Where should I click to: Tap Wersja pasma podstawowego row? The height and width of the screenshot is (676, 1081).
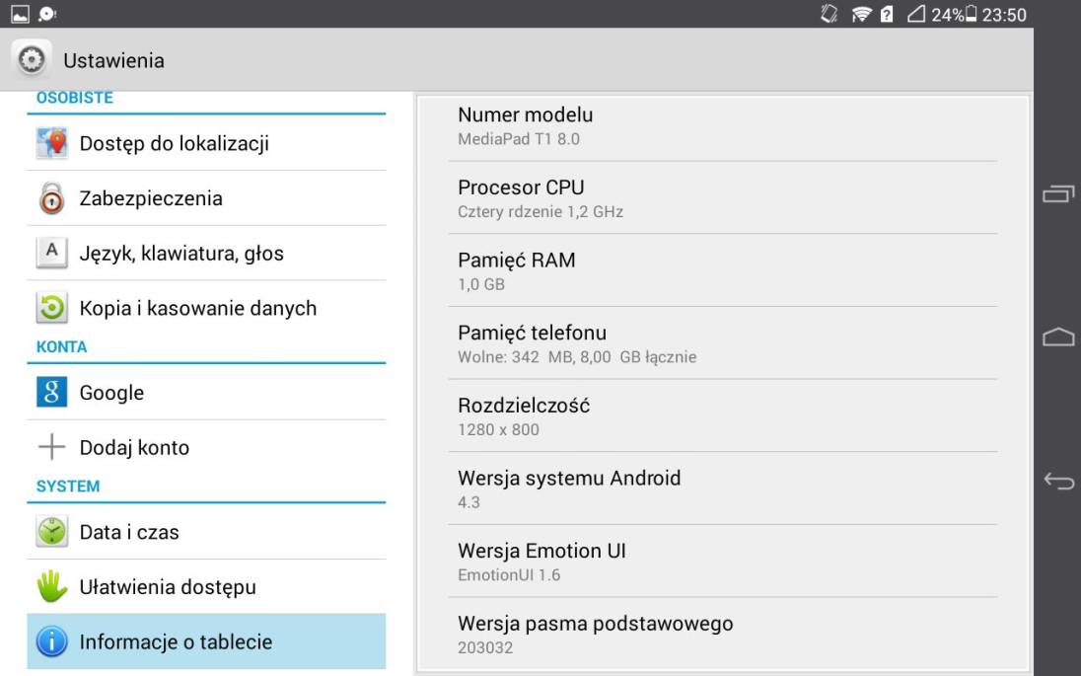(x=723, y=634)
